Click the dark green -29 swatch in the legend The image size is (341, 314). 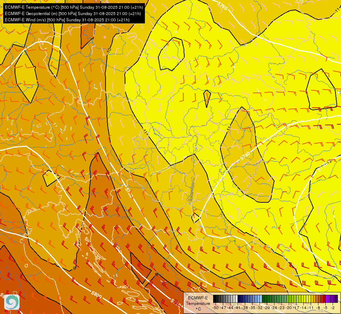[266, 299]
